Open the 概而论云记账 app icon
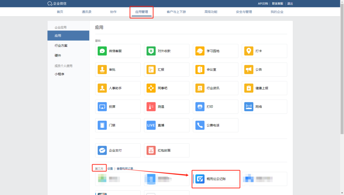The width and height of the screenshot is (344, 195). click(200, 179)
